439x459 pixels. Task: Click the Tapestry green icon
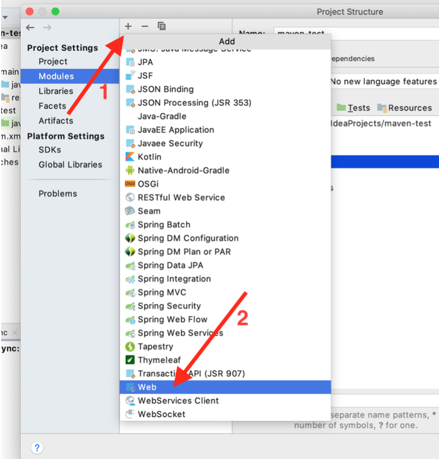coord(130,347)
